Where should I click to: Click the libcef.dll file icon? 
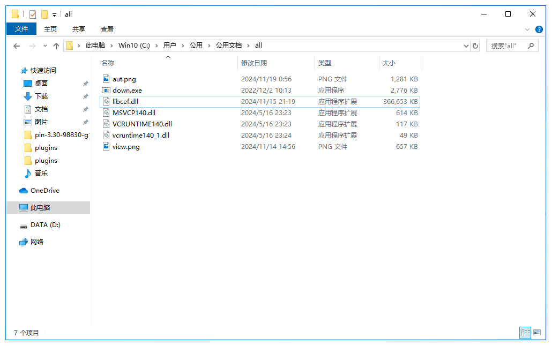[107, 101]
